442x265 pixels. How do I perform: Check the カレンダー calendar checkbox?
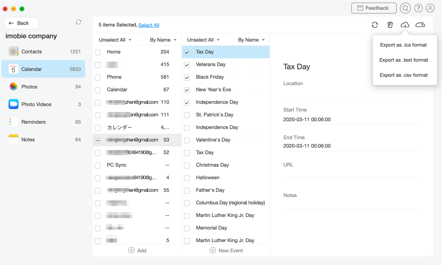pyautogui.click(x=98, y=128)
